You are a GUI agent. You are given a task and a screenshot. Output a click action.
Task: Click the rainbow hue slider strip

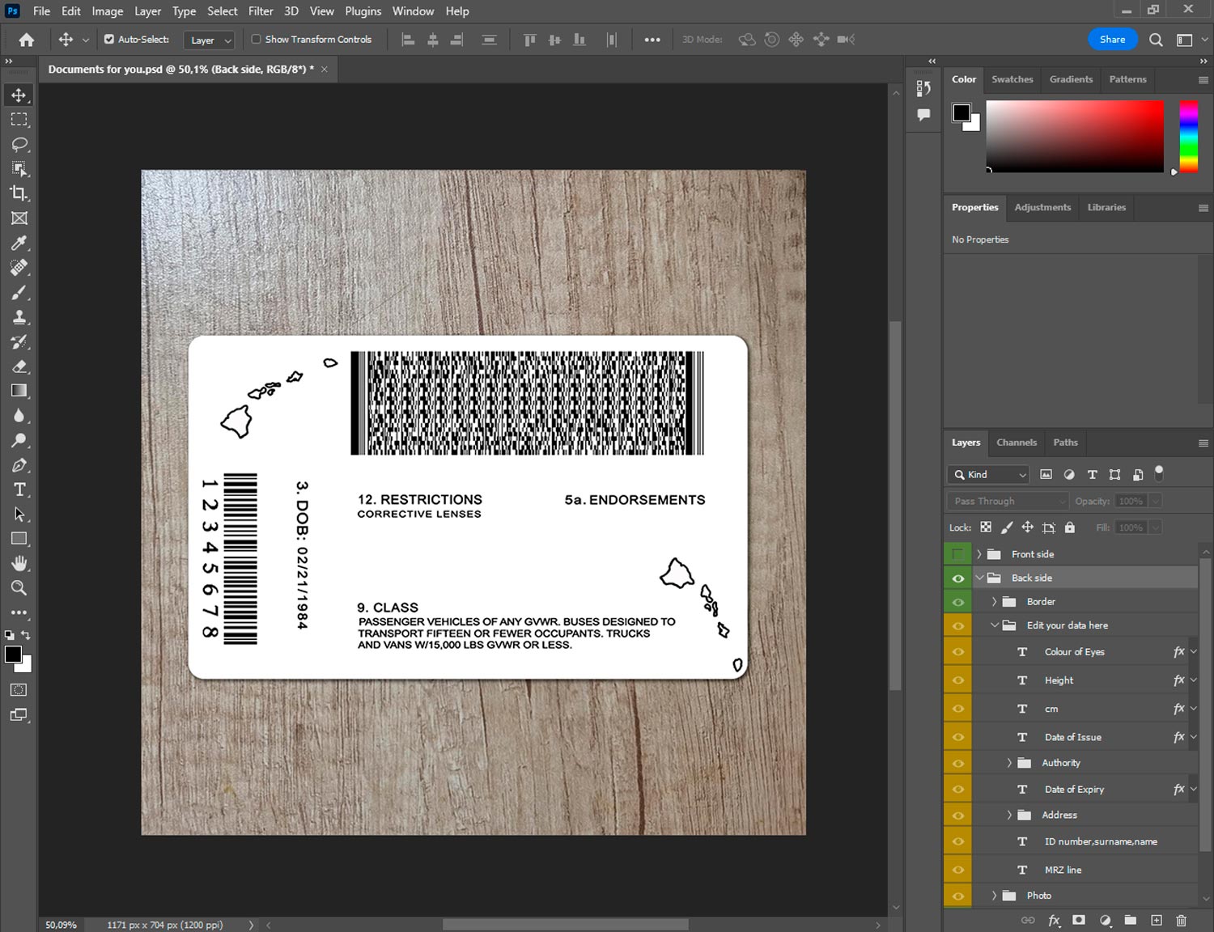[x=1188, y=136]
